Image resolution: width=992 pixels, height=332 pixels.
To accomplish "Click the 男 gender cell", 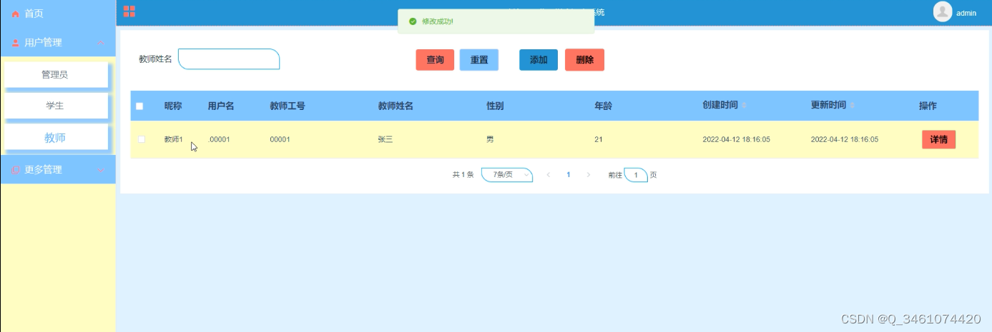I will (490, 139).
